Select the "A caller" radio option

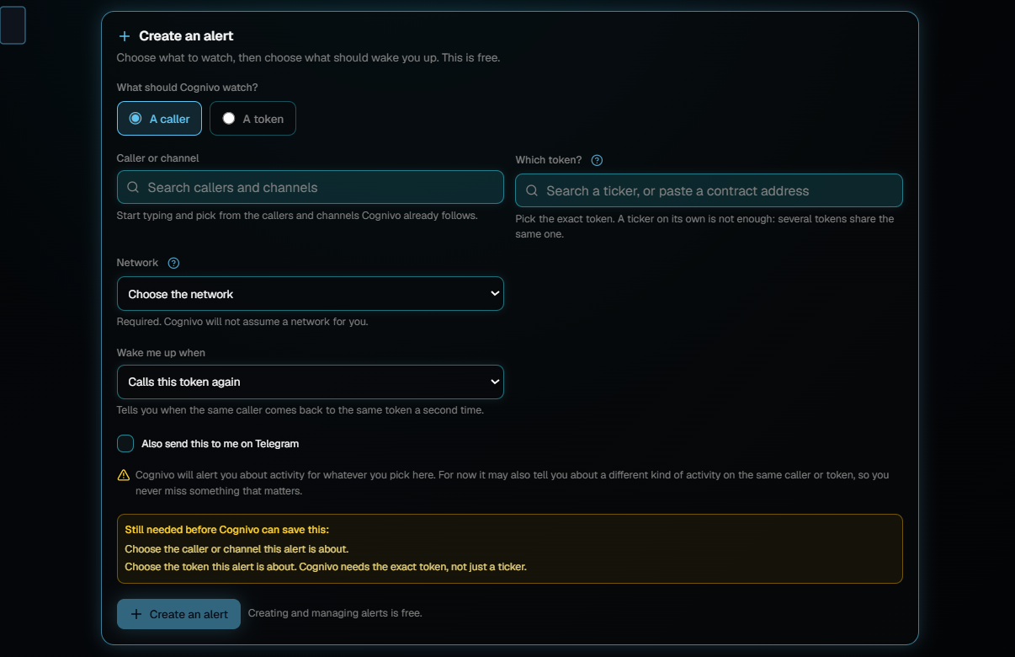(x=159, y=119)
